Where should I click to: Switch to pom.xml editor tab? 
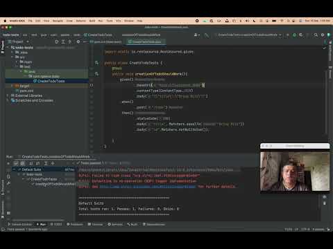[x=106, y=41]
